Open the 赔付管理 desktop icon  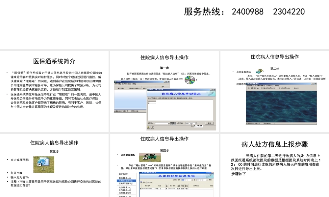tap(150, 157)
